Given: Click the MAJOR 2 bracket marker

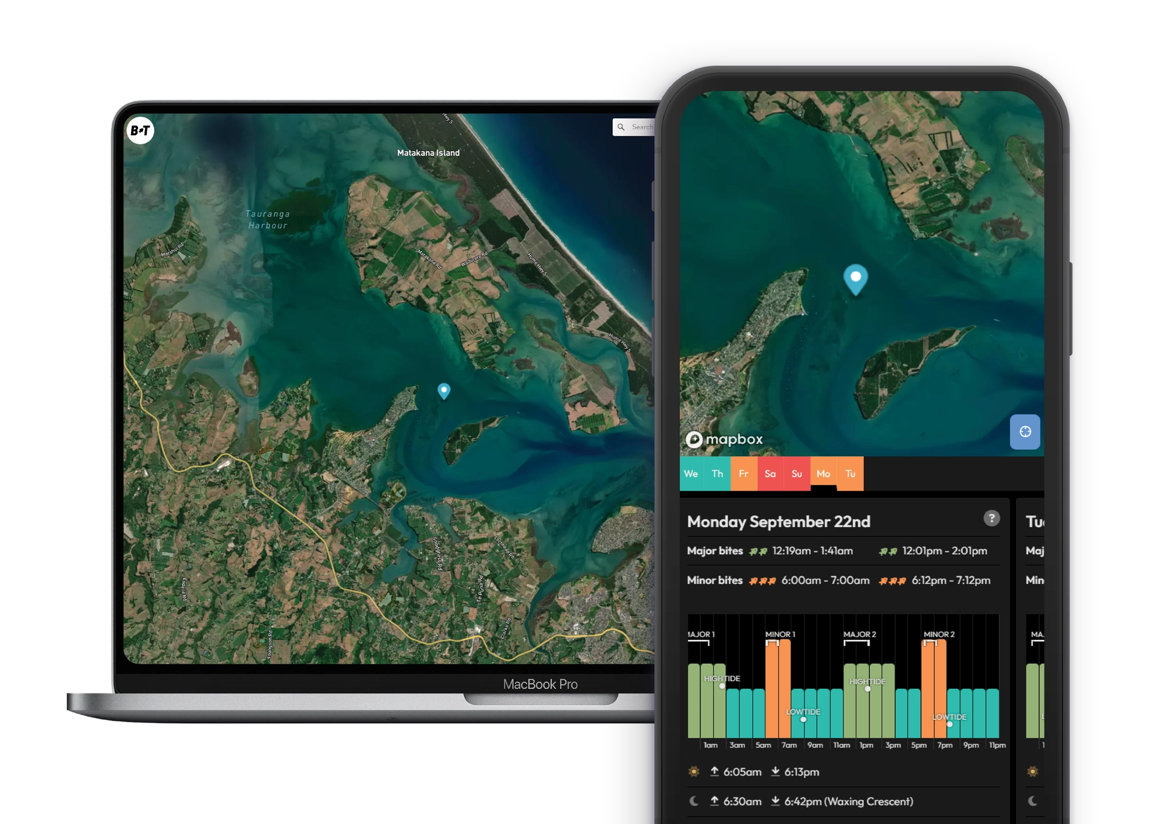Looking at the screenshot, I should (856, 642).
